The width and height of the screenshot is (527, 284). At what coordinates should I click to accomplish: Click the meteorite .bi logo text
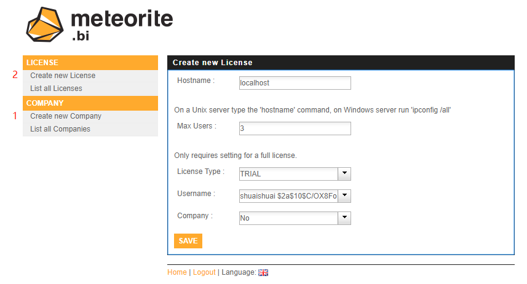(x=121, y=25)
